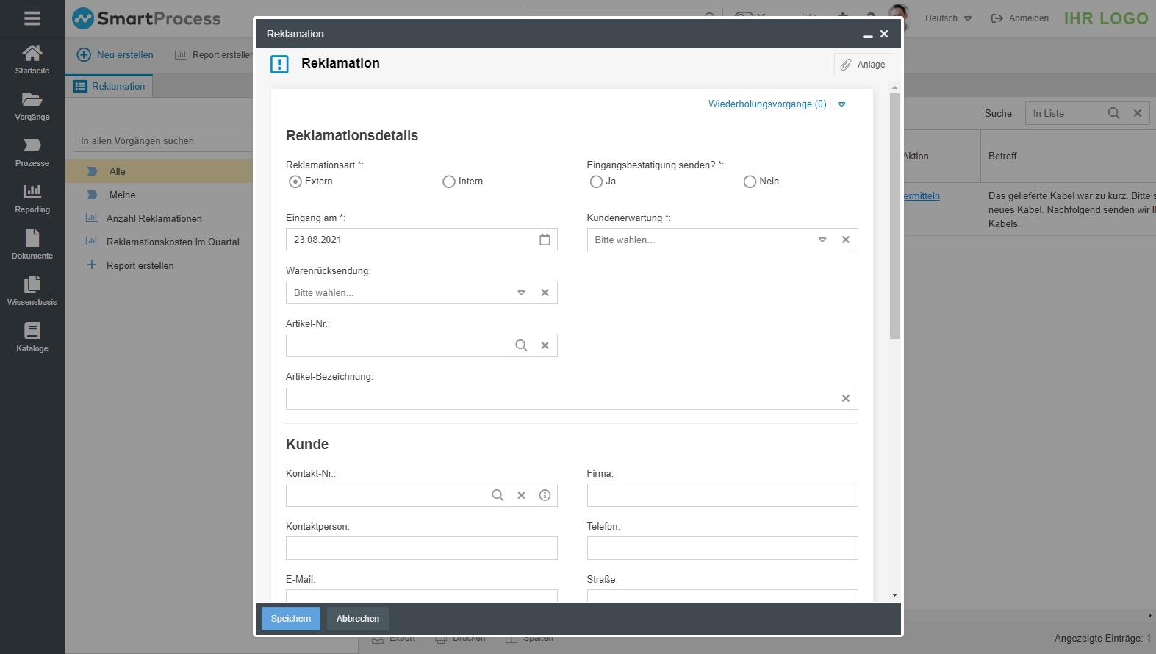Image resolution: width=1156 pixels, height=654 pixels.
Task: Click the Abbrechen button
Action: [x=358, y=619]
